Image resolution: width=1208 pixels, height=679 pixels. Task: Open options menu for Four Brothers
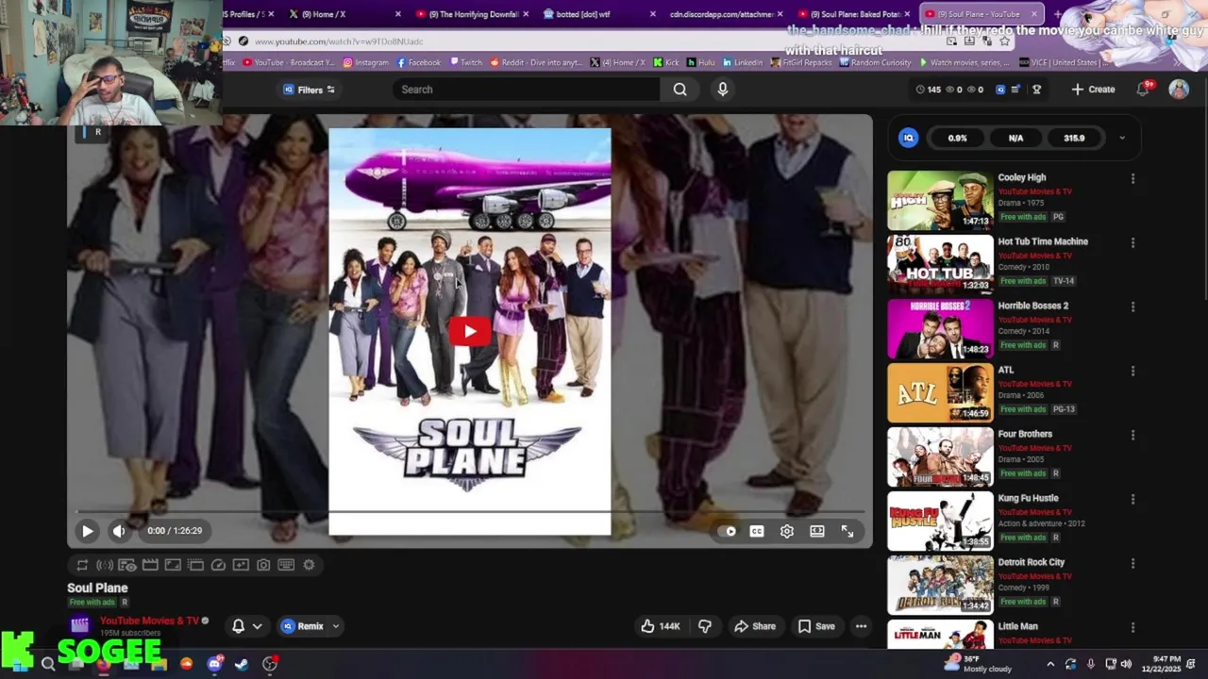pos(1132,435)
